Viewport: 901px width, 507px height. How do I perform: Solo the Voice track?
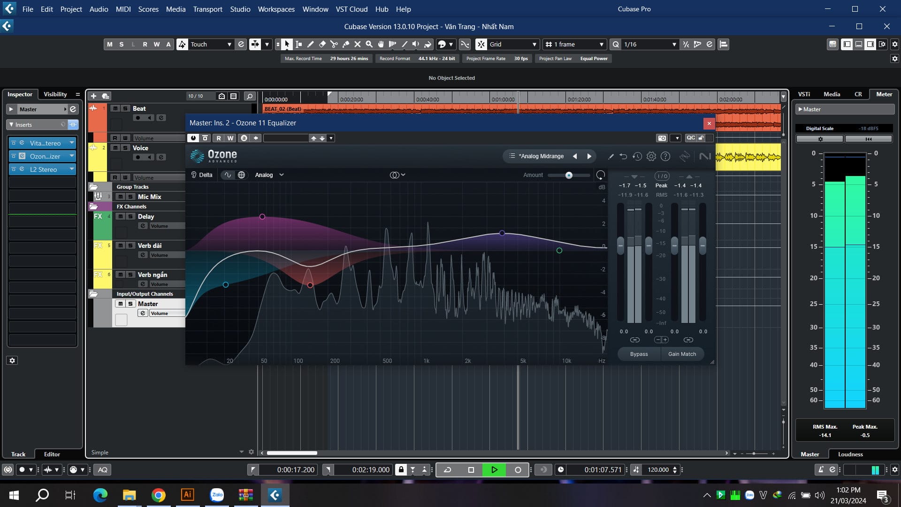pos(125,148)
